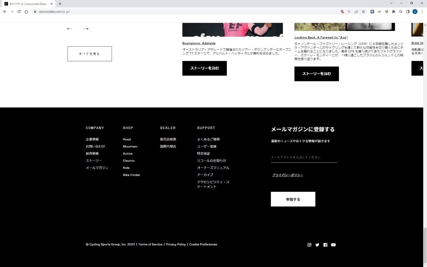This screenshot has height=267, width=427.
Task: Open the tab search chevron
Action: [391, 3]
